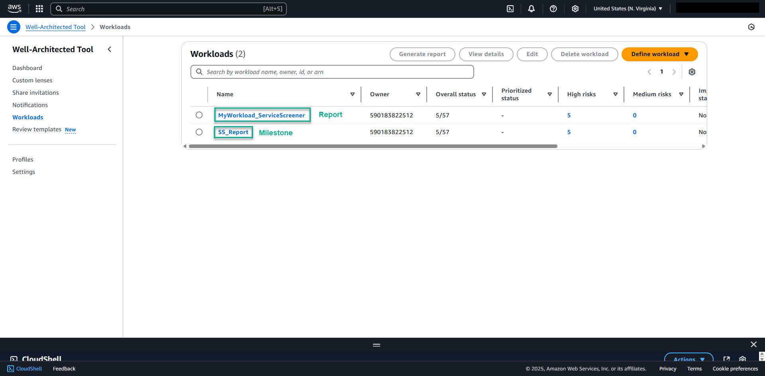Open the help menu question mark icon
Viewport: 765px width, 376px height.
click(553, 8)
